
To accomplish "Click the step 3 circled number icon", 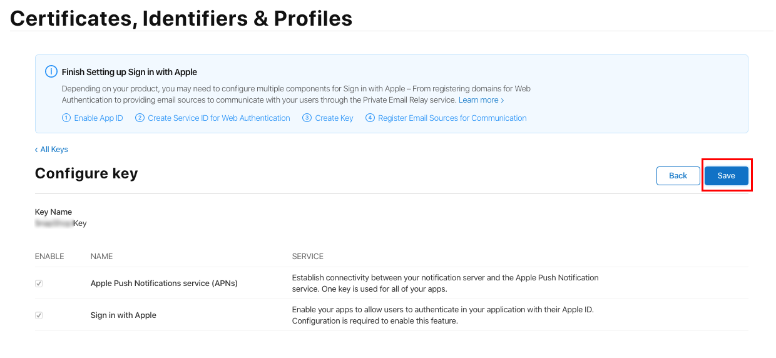I will coord(307,118).
